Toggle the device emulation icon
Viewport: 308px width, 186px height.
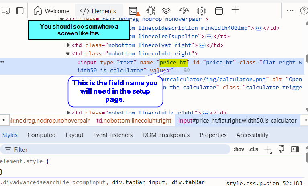coord(20,11)
